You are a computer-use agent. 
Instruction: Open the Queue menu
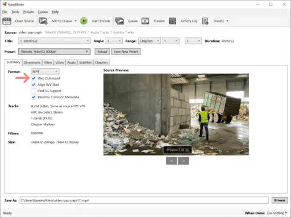click(x=43, y=12)
